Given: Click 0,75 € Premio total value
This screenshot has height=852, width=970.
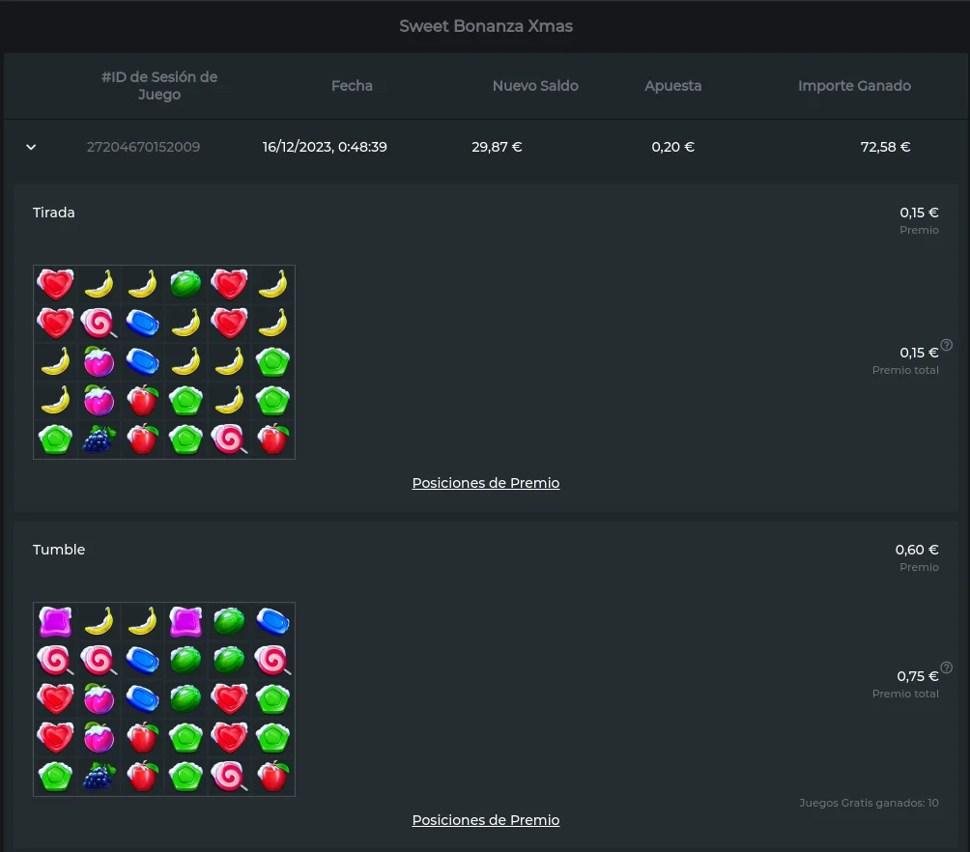Looking at the screenshot, I should (918, 676).
